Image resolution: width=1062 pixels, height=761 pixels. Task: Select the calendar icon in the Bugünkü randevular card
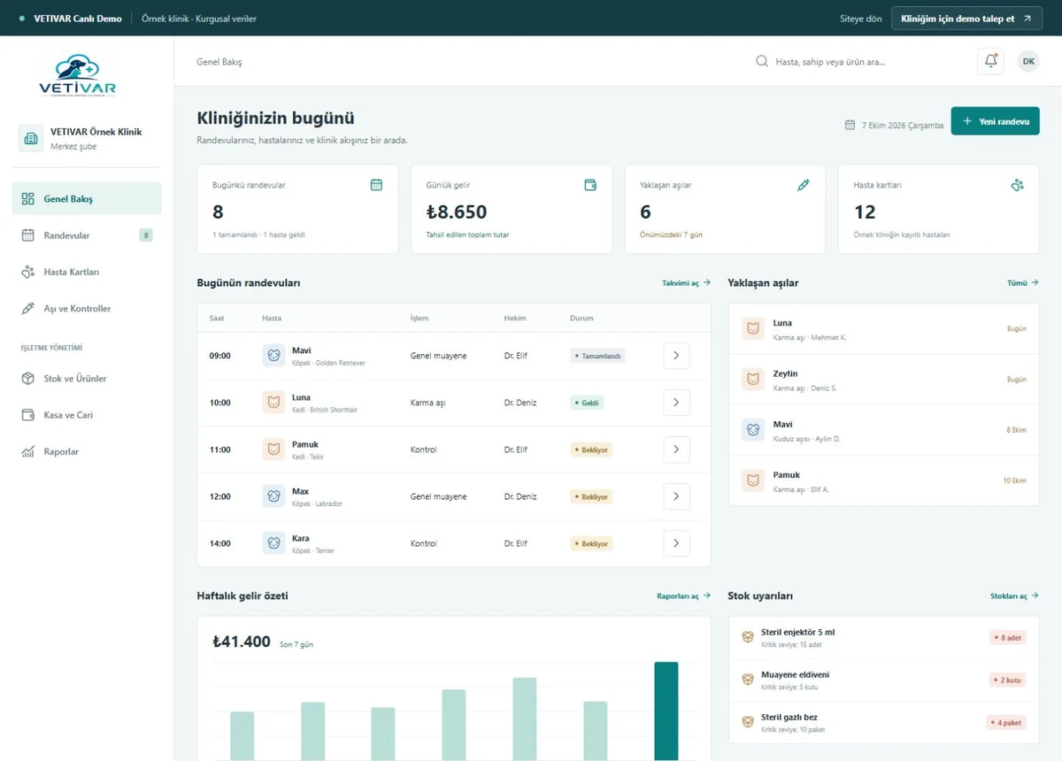pos(376,185)
